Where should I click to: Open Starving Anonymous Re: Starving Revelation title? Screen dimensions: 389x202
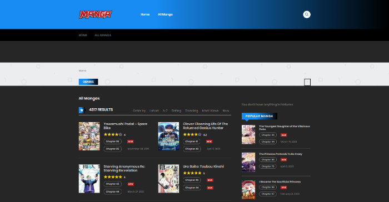tap(124, 169)
